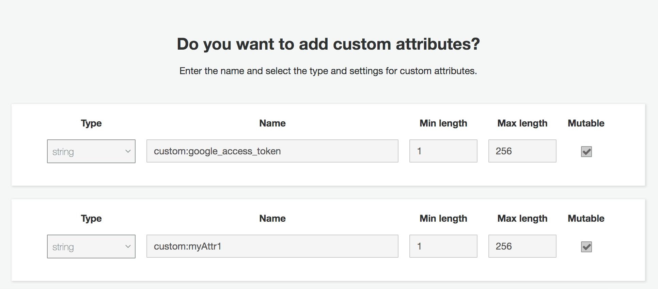Image resolution: width=658 pixels, height=289 pixels.
Task: Click Mutable label in the myAttr1 card
Action: coord(586,218)
